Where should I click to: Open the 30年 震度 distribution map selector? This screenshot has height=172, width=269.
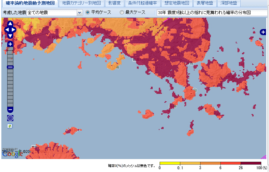tap(212, 12)
